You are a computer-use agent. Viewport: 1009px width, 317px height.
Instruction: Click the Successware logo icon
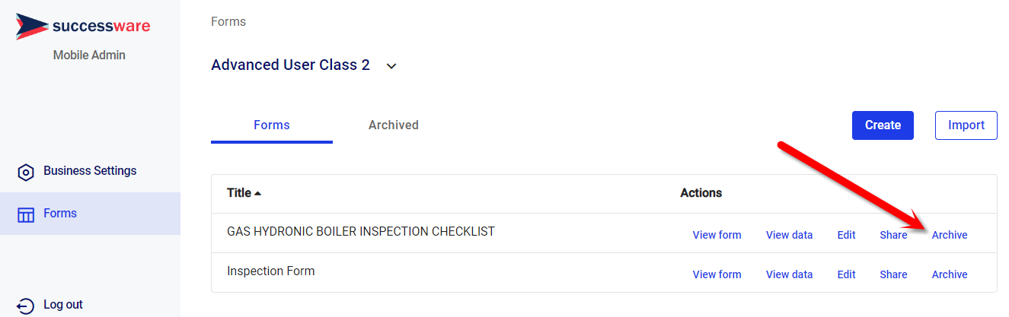click(x=31, y=26)
